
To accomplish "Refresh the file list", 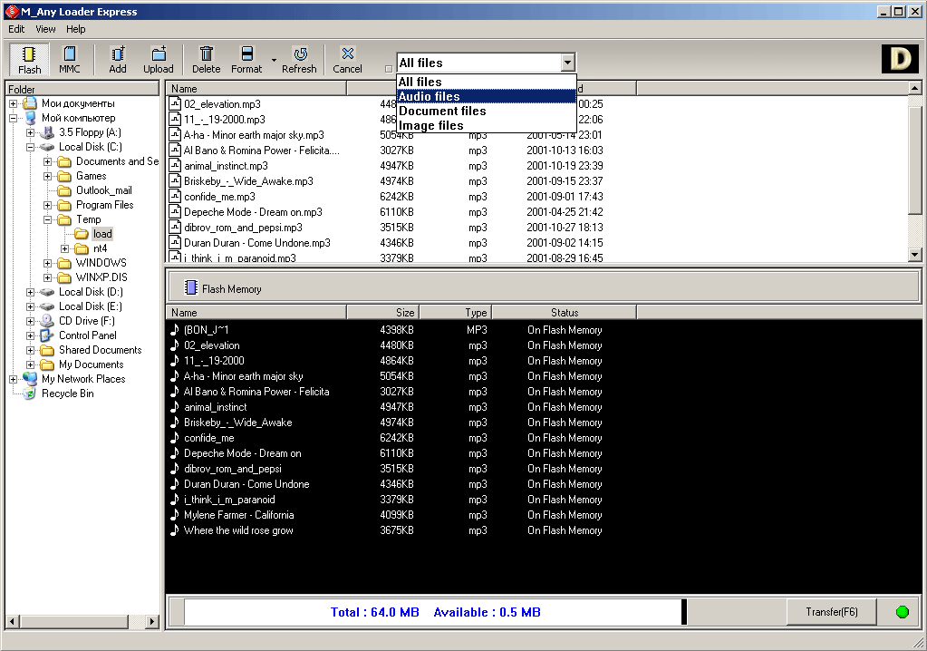I will pyautogui.click(x=299, y=60).
